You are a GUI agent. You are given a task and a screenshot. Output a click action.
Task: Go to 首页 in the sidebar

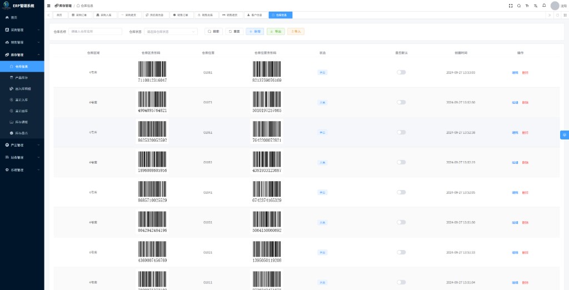(x=22, y=17)
